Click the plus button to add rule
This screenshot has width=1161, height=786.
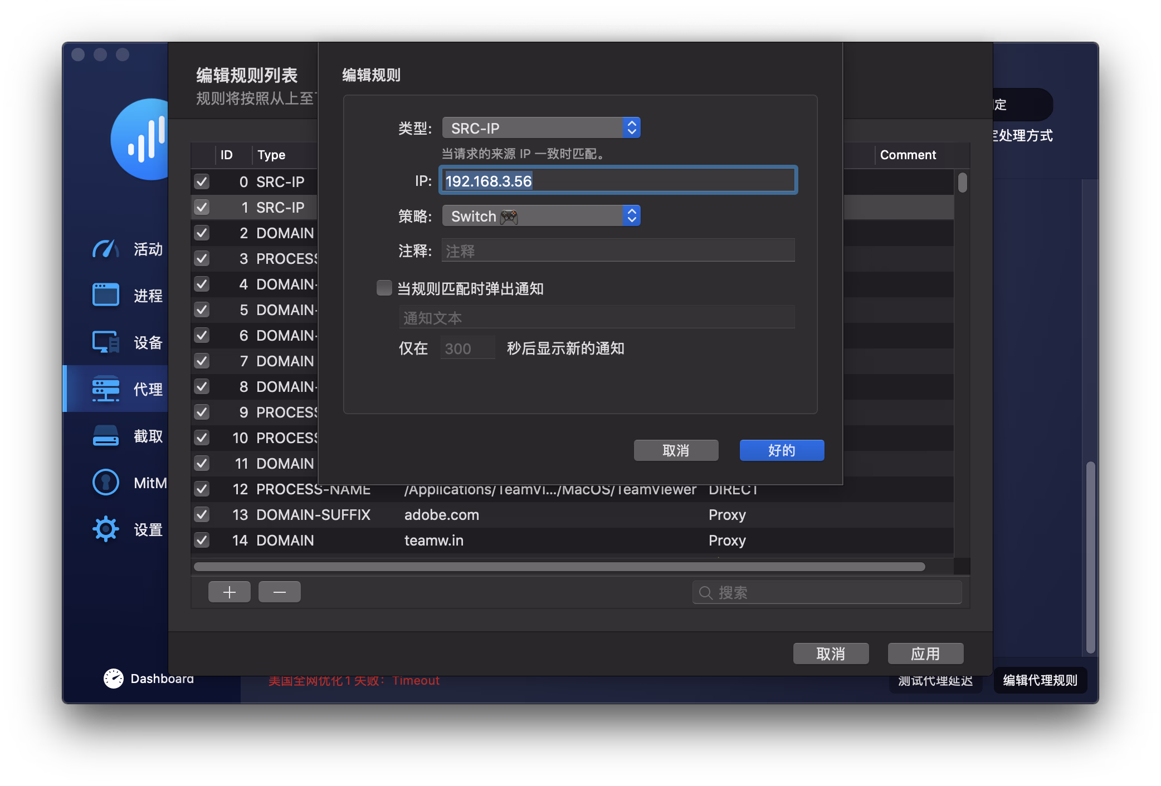point(229,592)
